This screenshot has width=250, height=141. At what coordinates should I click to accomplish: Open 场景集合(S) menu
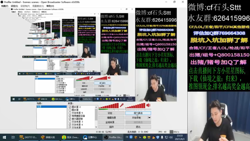(38, 6)
